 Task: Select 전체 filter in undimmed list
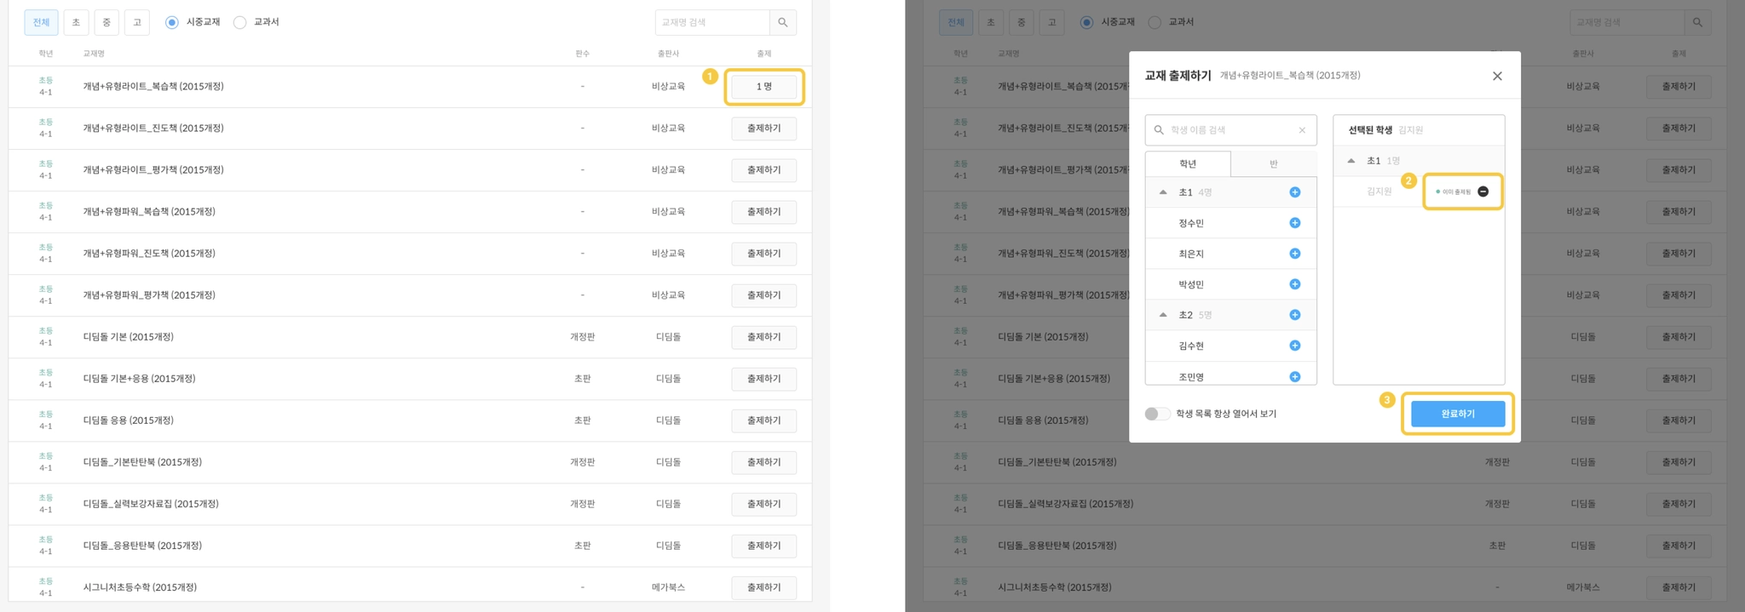point(41,22)
